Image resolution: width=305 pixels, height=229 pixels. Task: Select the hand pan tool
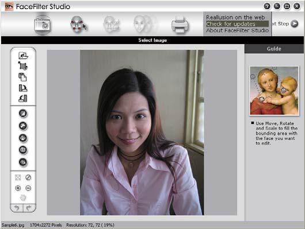pyautogui.click(x=23, y=198)
